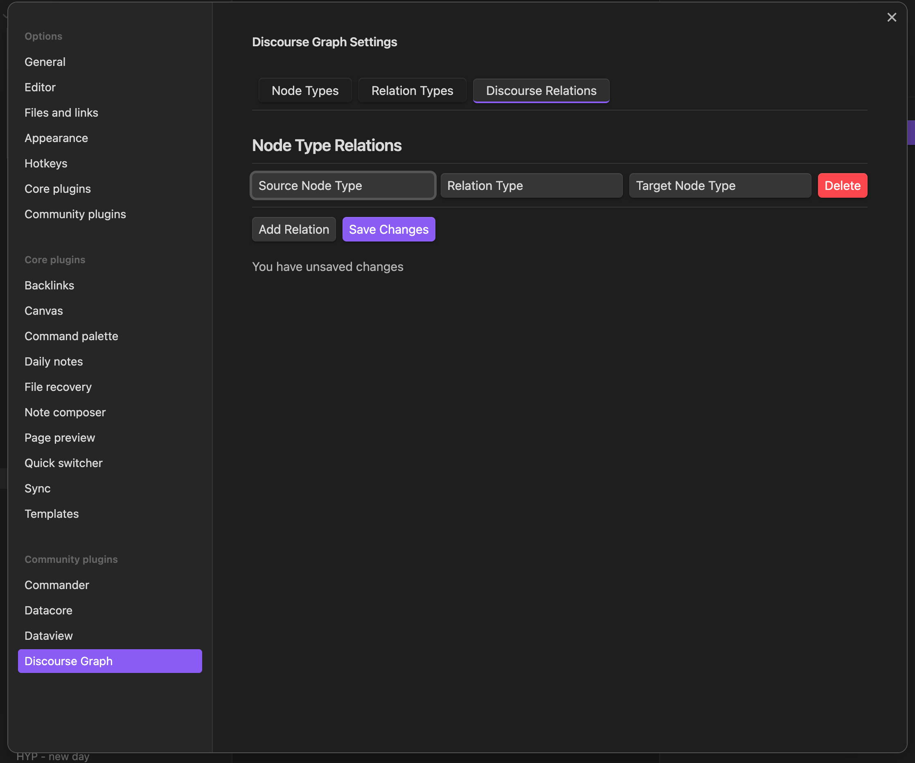Open the Relation Type dropdown

tap(531, 185)
